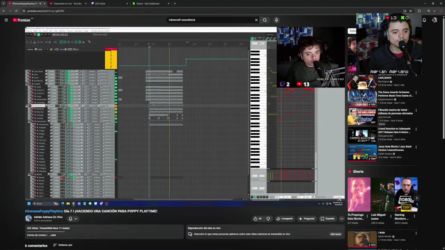Open the Adrián Adriano channel avatar
445x250 pixels.
29,218
